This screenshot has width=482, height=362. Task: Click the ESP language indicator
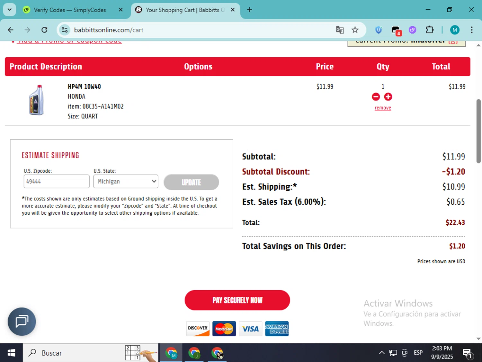[418, 353]
